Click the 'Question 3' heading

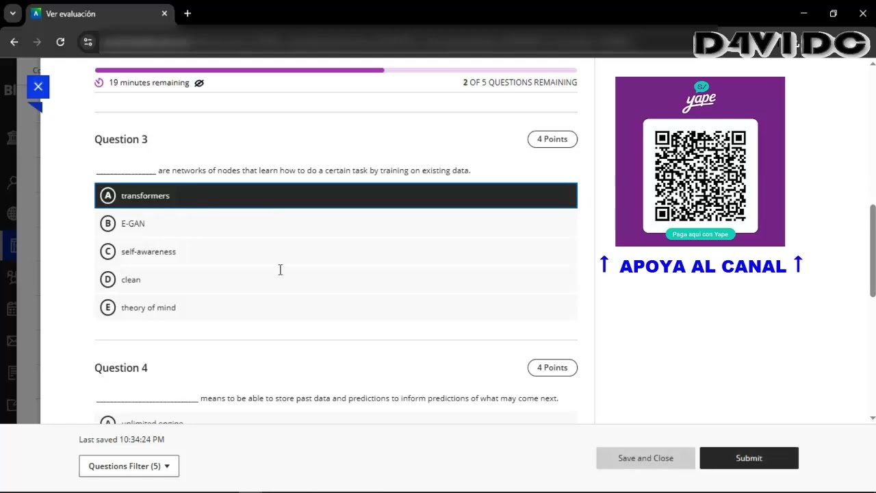(121, 139)
